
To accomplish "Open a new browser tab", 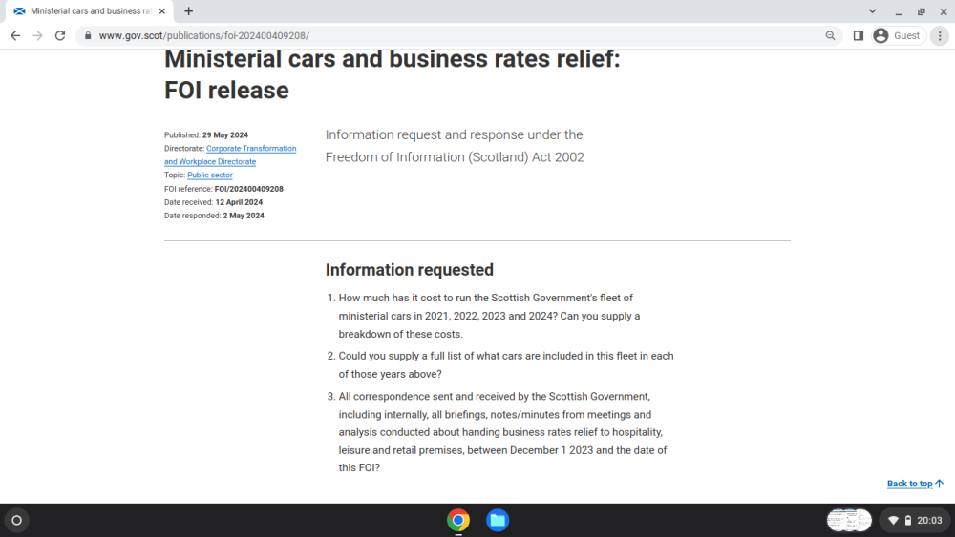I will 189,10.
